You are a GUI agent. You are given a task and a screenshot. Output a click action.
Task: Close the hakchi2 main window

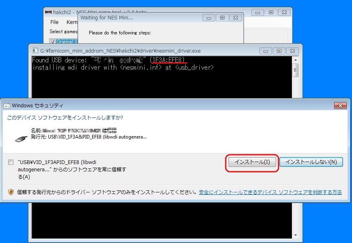284,12
